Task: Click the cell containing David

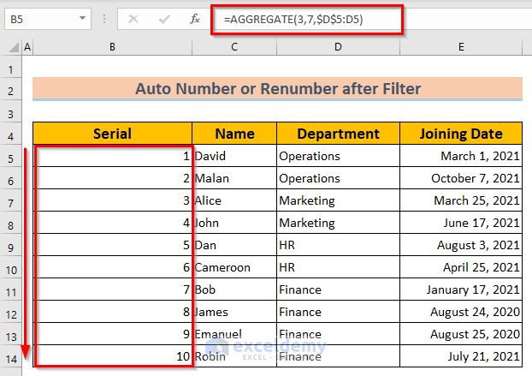Action: click(234, 157)
